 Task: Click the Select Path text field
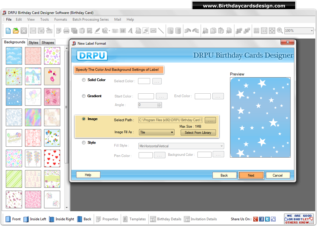coord(170,120)
